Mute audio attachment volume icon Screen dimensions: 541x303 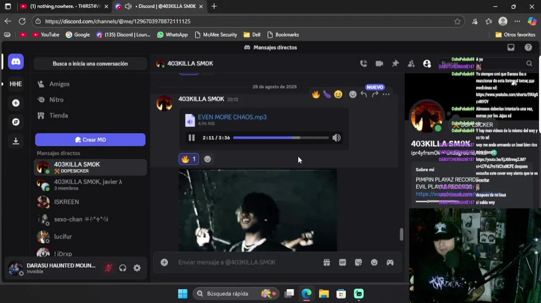pyautogui.click(x=336, y=138)
